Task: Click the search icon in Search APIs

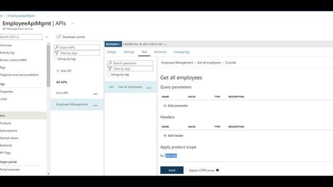Action: click(57, 47)
